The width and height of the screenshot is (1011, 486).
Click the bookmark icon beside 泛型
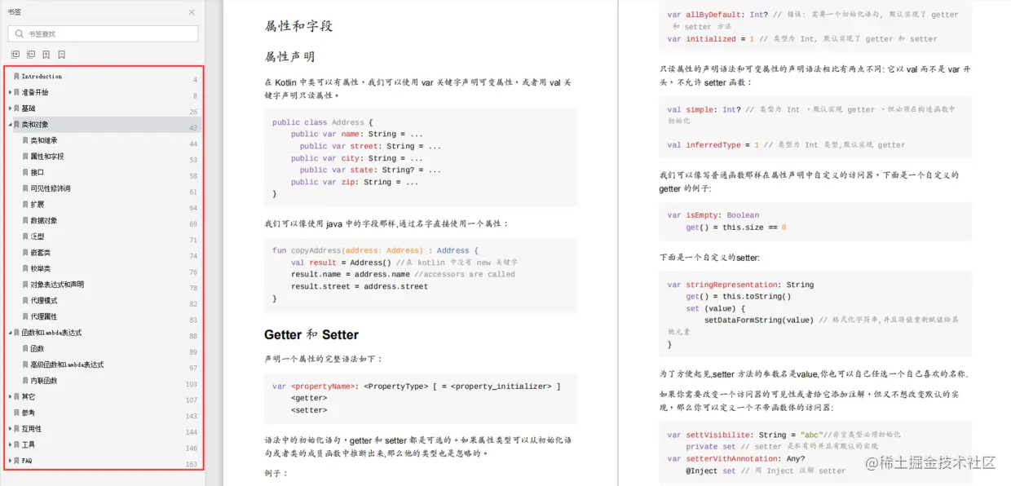pos(26,236)
